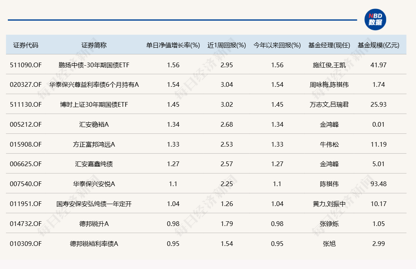Click the 基金规模(亿元) column header
Screen dimensions: 416x269
(378, 45)
